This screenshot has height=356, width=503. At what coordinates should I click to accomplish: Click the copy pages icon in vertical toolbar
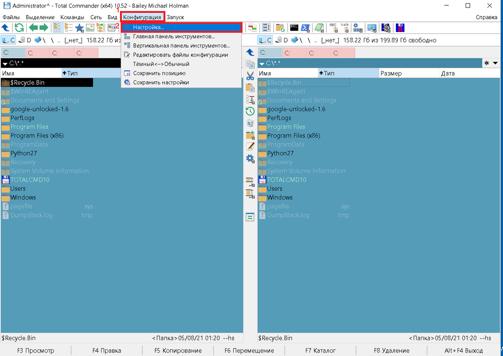[250, 64]
